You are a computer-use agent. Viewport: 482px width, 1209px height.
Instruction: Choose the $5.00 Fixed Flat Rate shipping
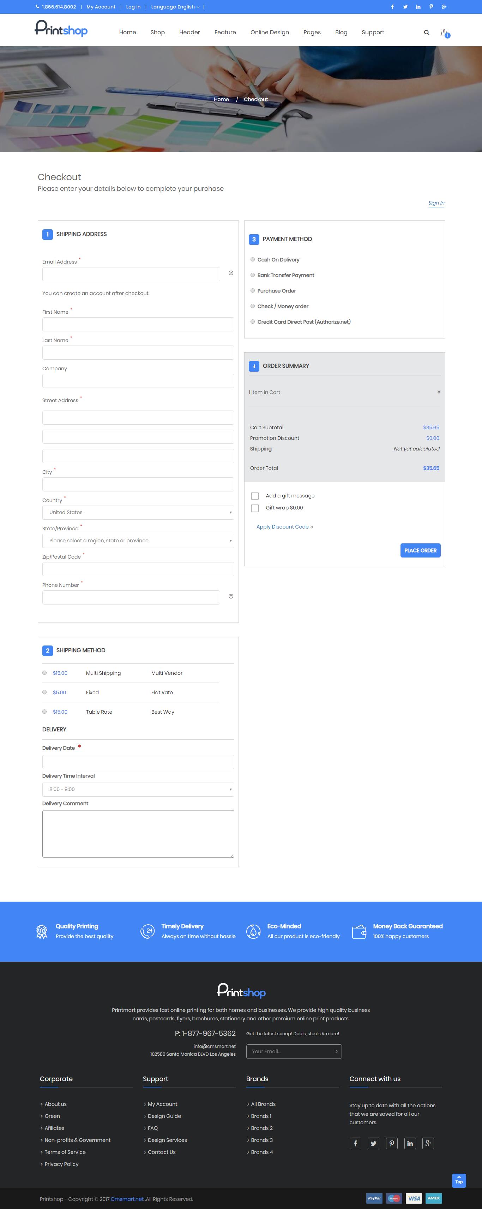44,692
